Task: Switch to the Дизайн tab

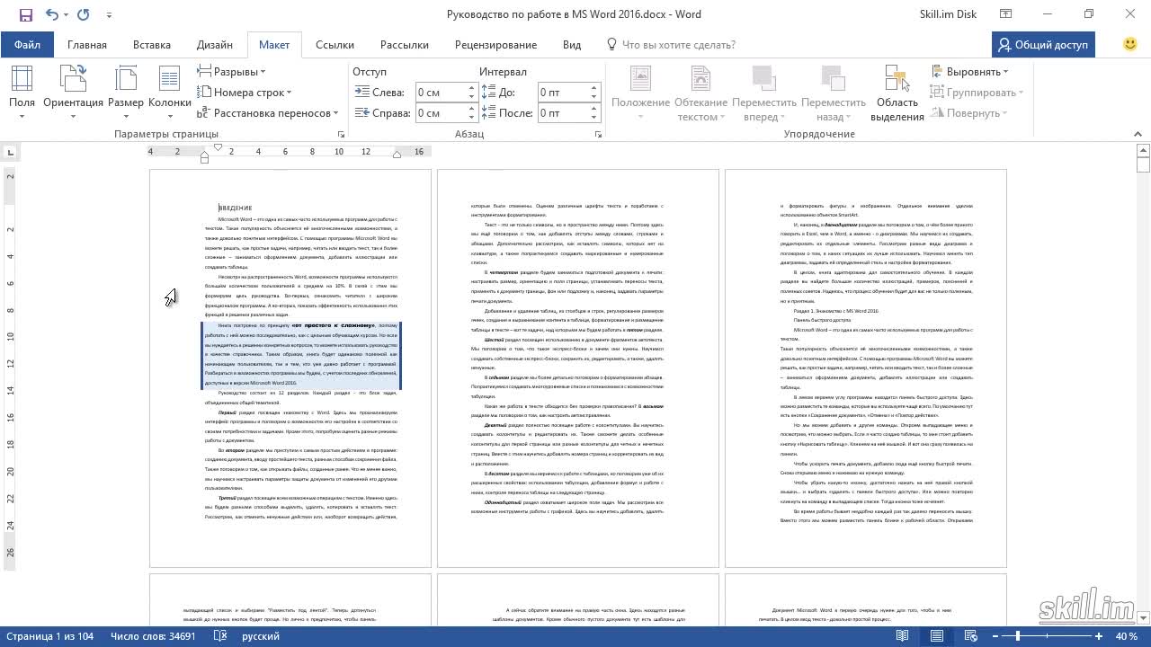Action: click(x=215, y=45)
